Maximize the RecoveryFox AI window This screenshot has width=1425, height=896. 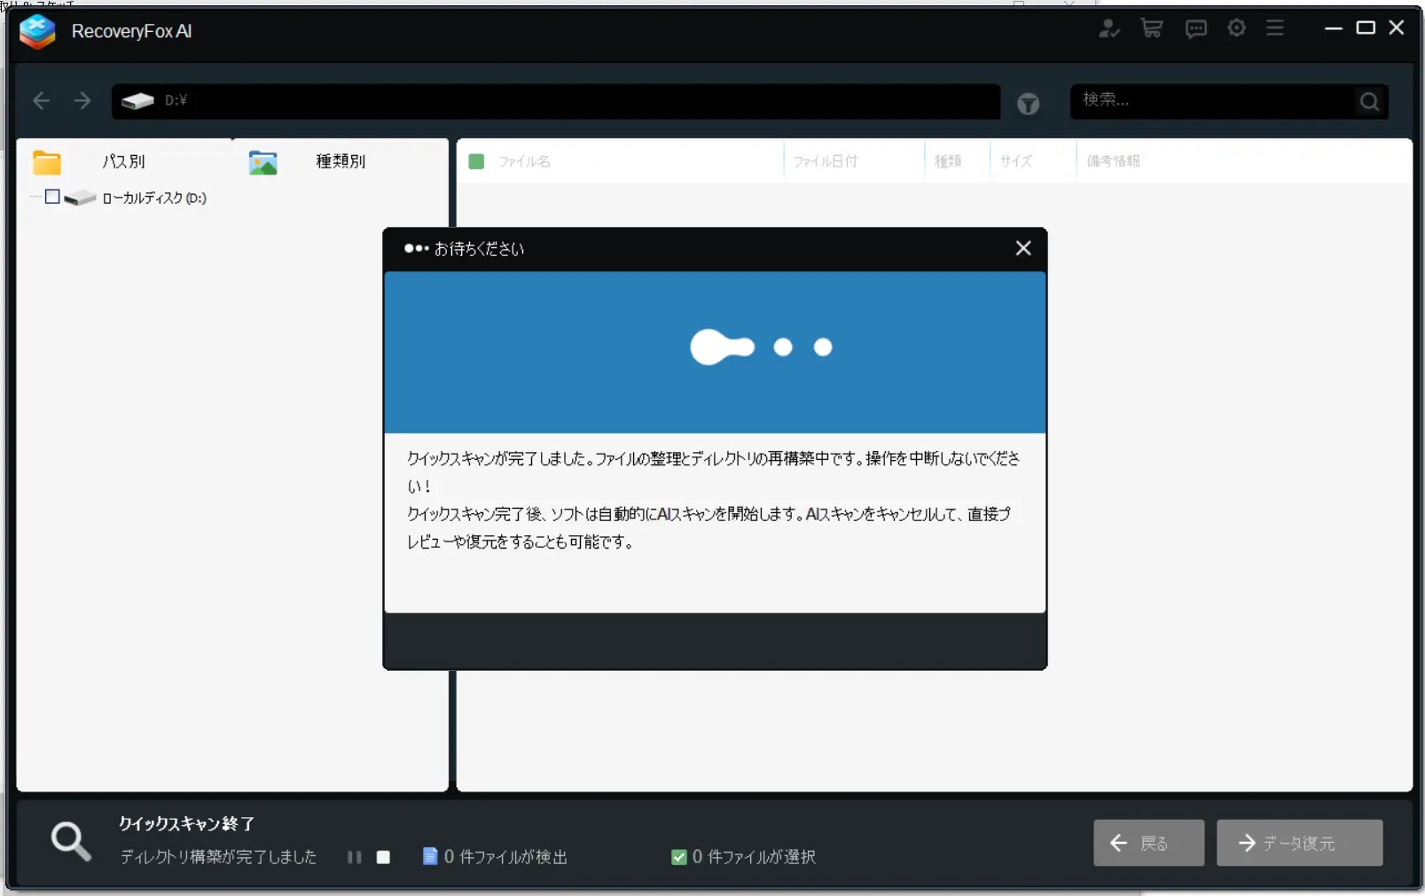coord(1366,28)
